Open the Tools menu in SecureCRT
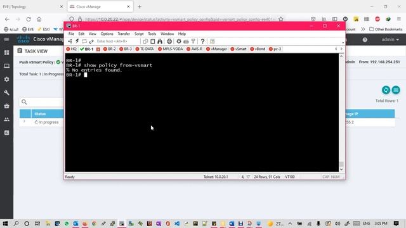 coord(152,34)
